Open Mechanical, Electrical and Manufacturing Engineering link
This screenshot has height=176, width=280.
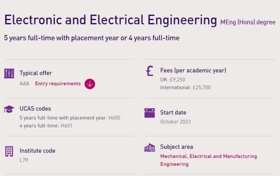coord(209,160)
